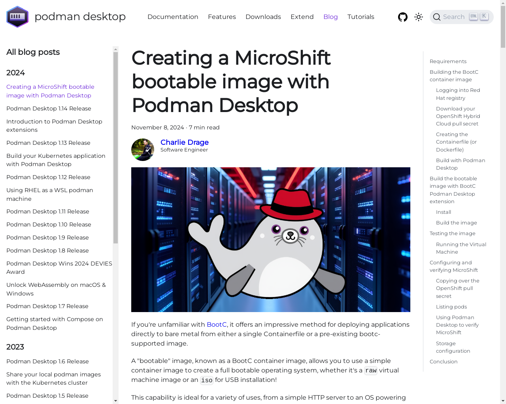Open Podman Desktop 1.14 Release post
506x404 pixels.
(x=49, y=108)
